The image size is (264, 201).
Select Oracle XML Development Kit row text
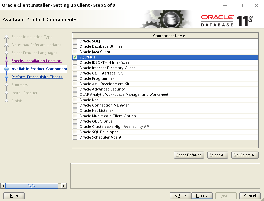point(104,84)
